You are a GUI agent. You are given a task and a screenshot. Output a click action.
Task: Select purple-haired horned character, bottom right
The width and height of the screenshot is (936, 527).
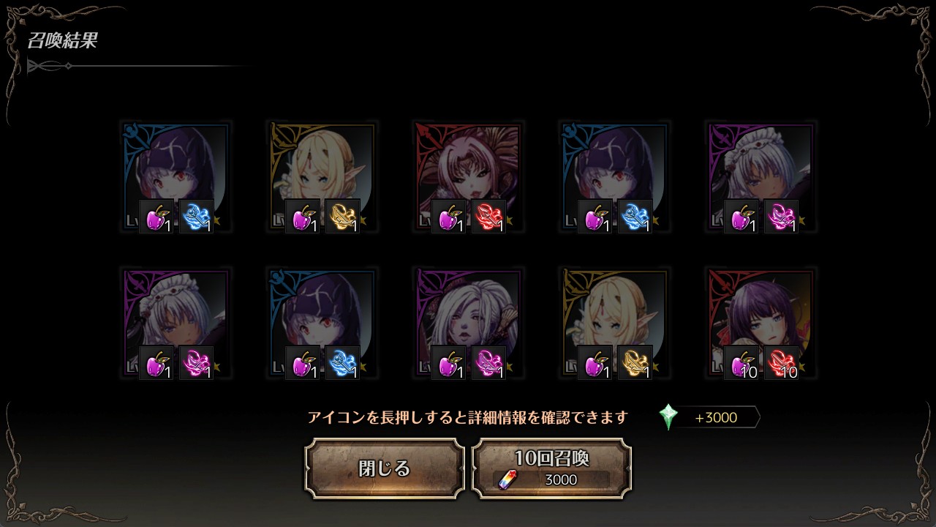tap(760, 324)
